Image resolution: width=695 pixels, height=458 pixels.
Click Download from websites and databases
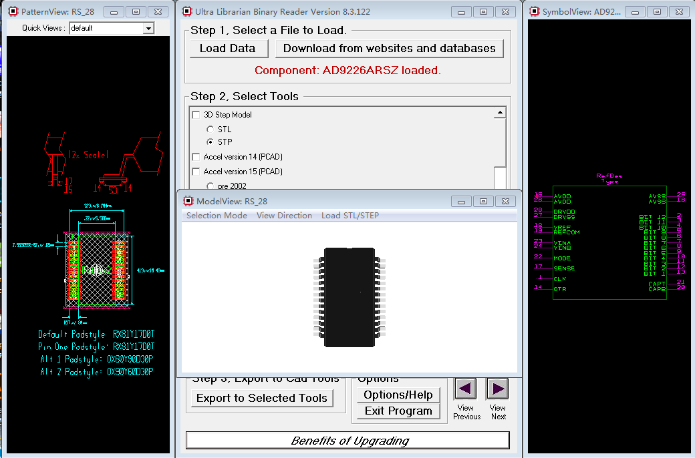coord(389,48)
